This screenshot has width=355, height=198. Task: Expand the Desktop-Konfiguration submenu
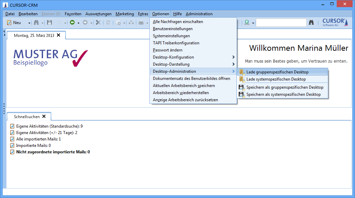pyautogui.click(x=233, y=57)
